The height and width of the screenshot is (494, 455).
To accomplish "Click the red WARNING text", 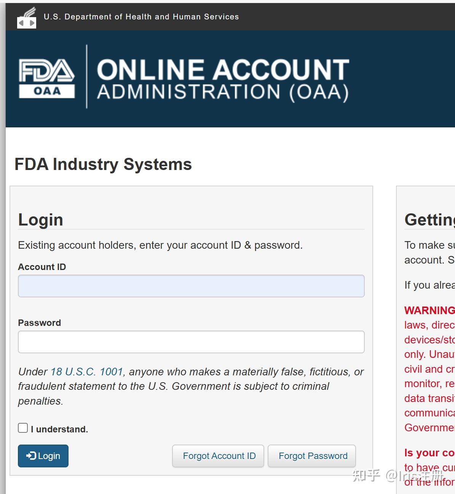I will pos(429,310).
